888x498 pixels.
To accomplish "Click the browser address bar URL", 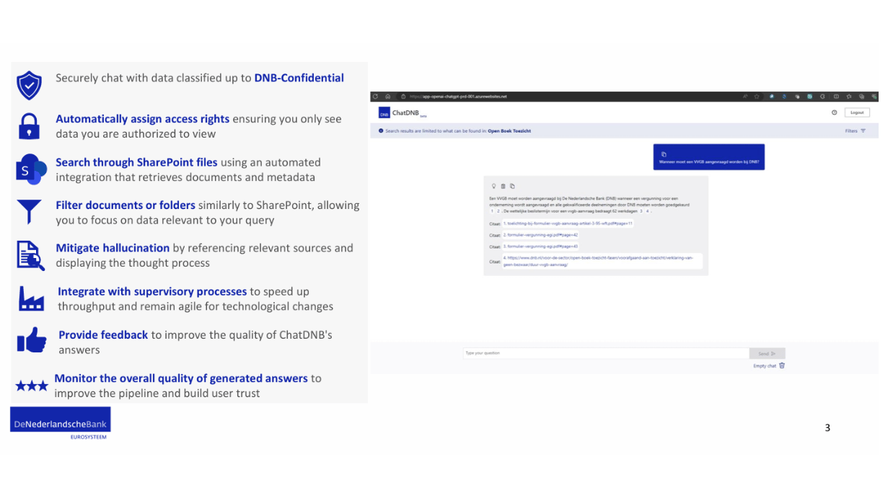I will (x=457, y=96).
